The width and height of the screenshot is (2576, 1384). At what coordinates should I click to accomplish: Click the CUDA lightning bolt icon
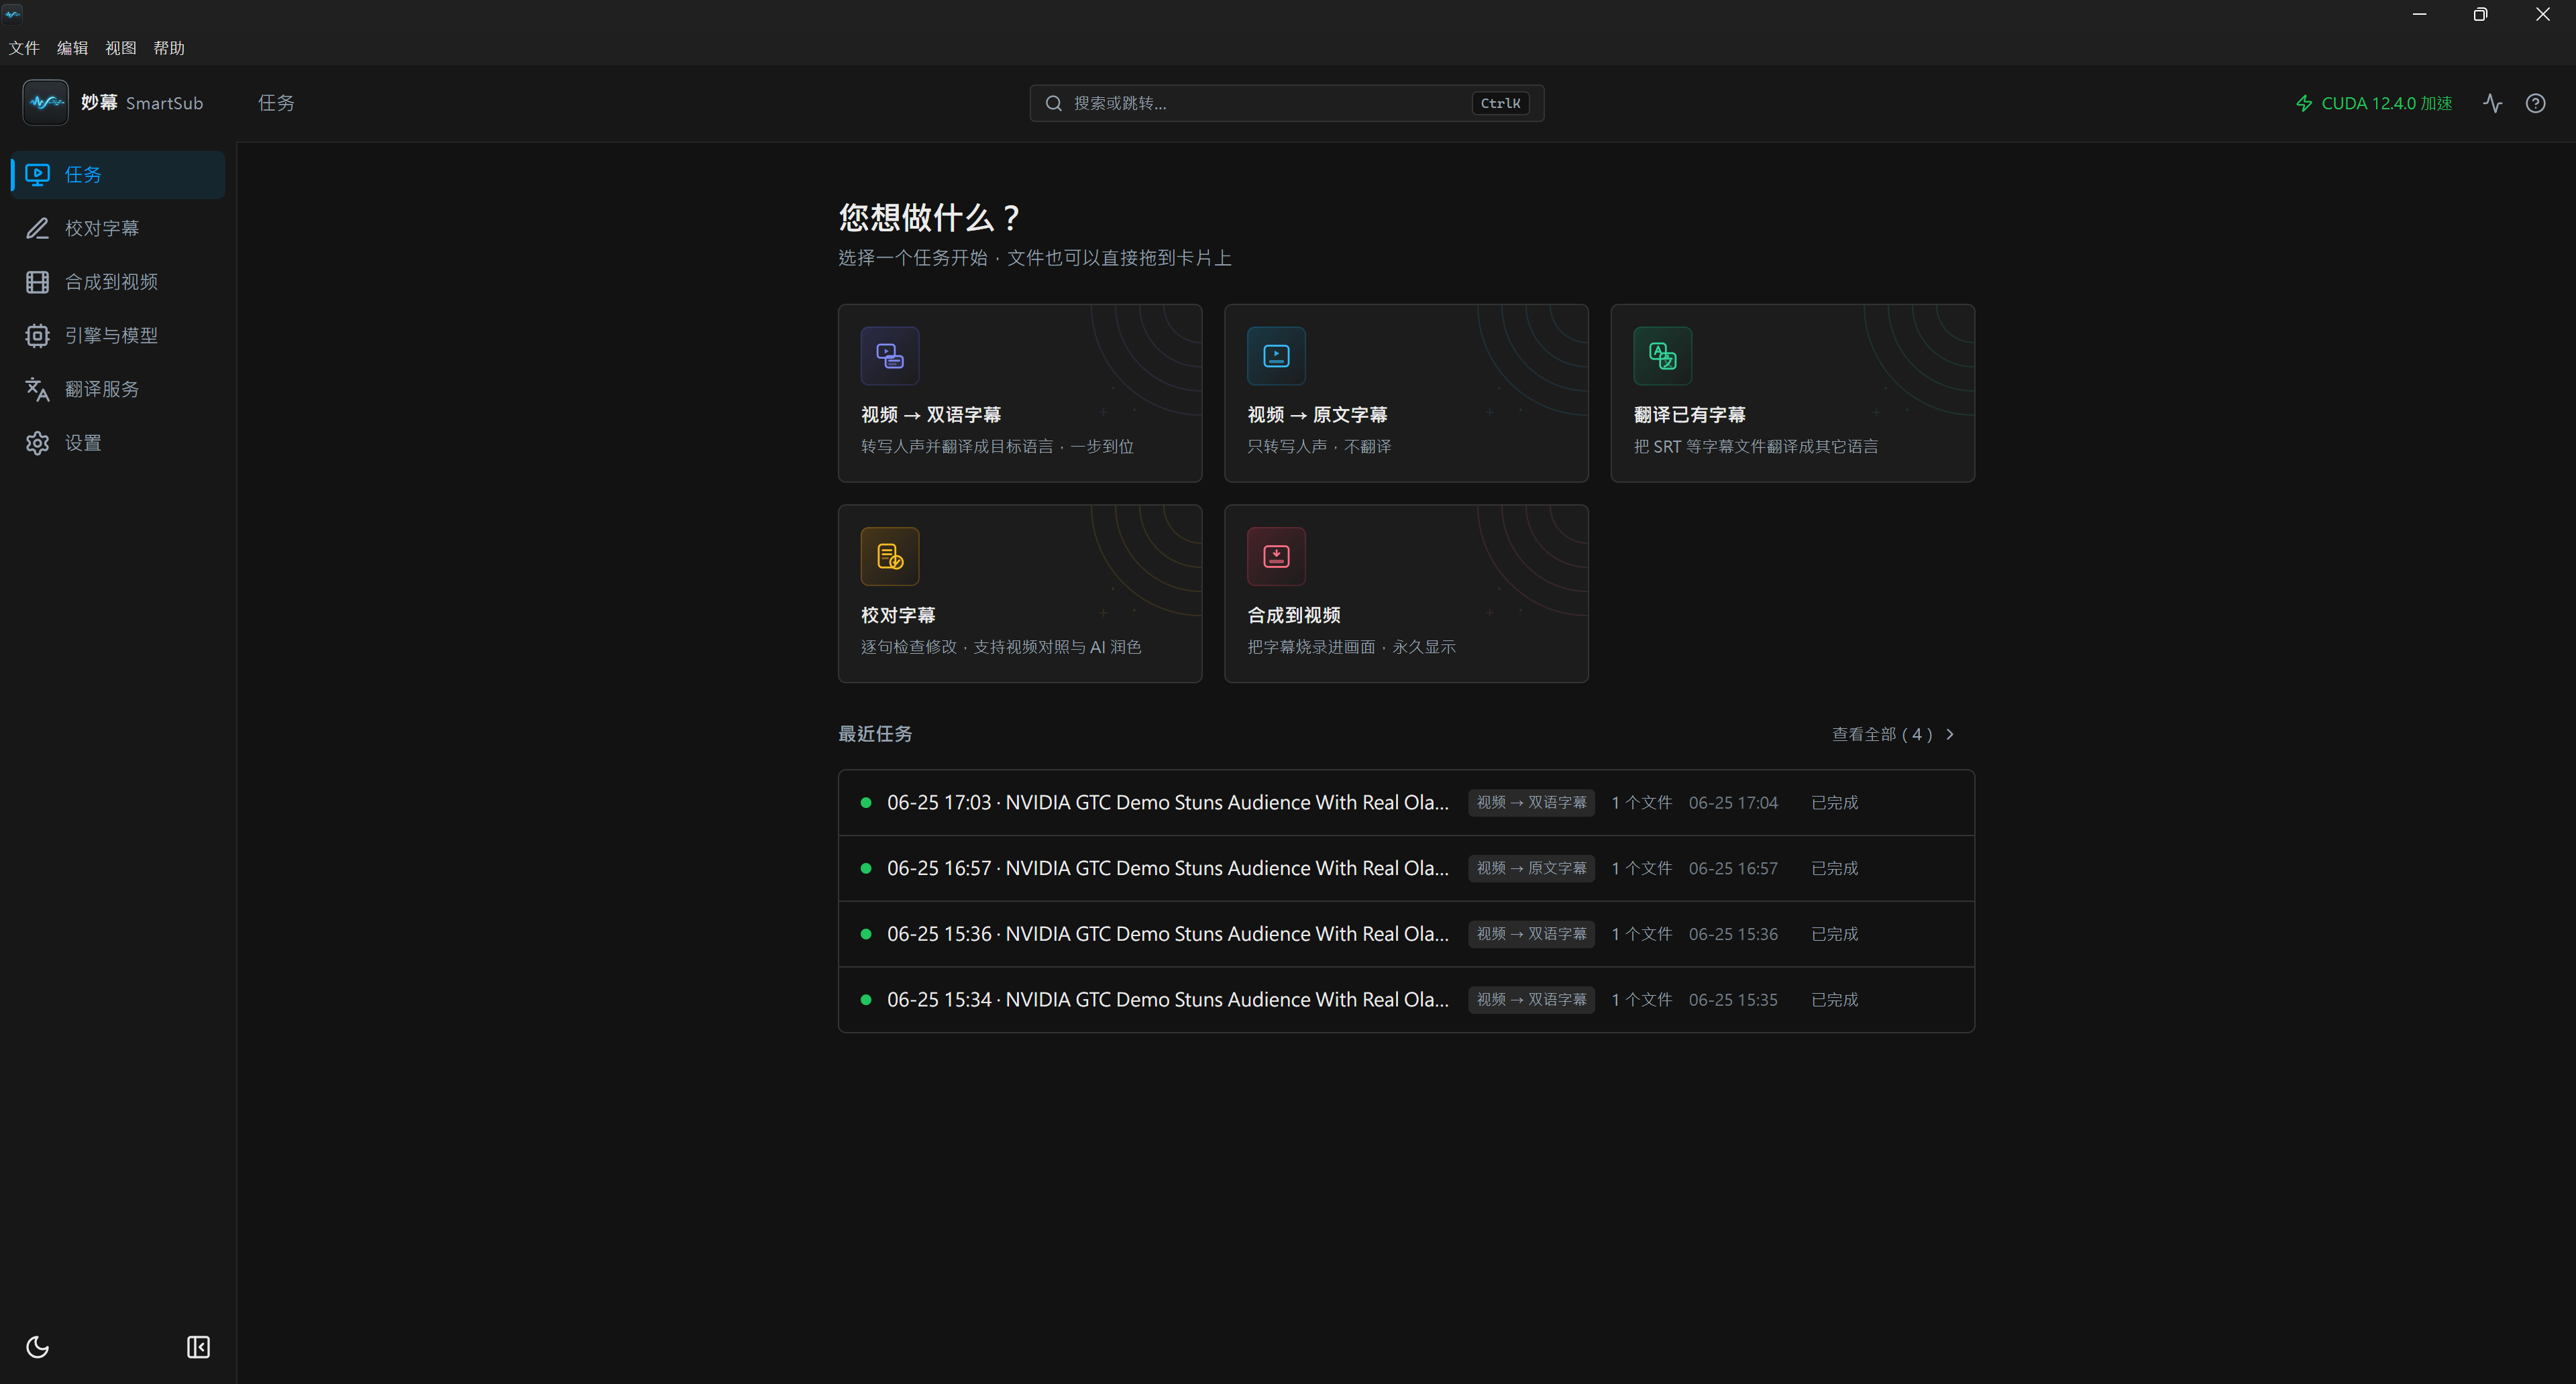coord(2304,103)
